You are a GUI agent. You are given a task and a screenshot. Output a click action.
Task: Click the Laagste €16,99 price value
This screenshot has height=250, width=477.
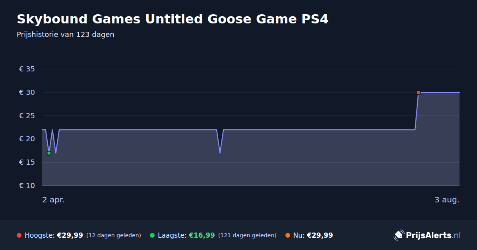[x=202, y=235]
